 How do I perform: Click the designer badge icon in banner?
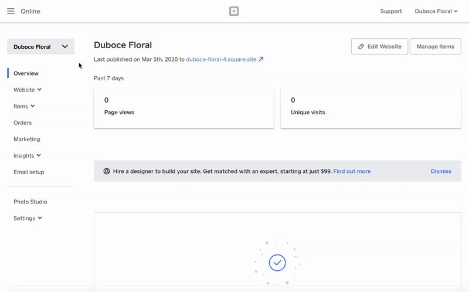coord(107,171)
